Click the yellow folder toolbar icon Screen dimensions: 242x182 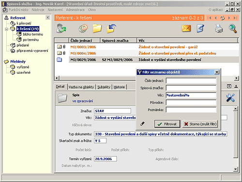(x=97, y=28)
